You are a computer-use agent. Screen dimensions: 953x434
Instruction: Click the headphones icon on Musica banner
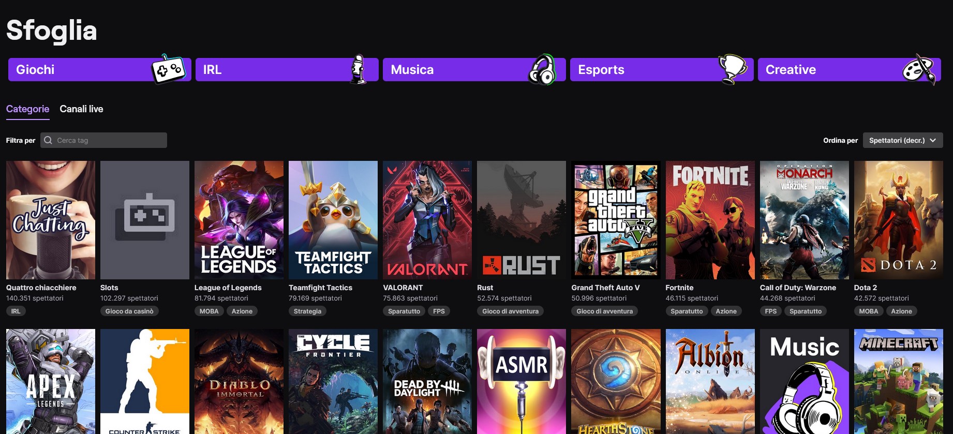542,69
